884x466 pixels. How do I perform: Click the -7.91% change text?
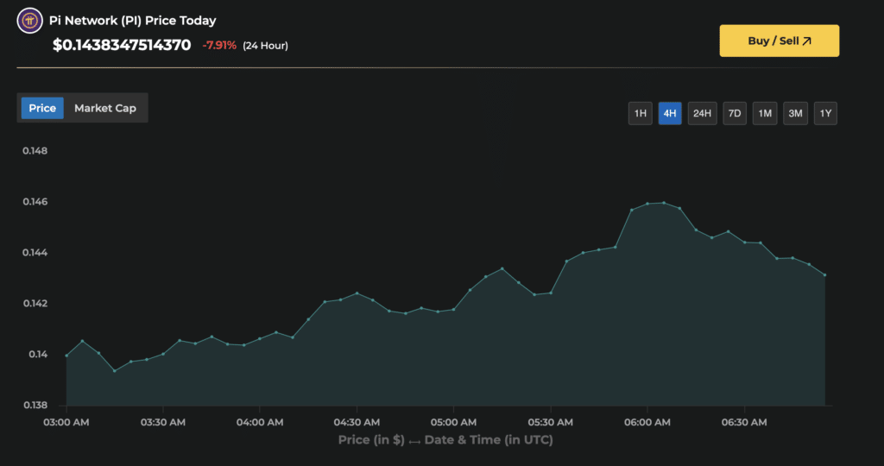pos(219,45)
